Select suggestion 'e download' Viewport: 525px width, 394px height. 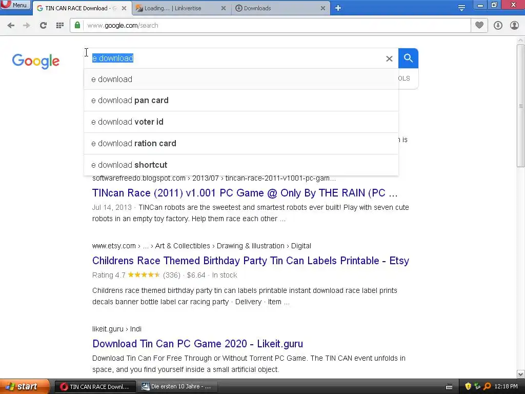241,80
